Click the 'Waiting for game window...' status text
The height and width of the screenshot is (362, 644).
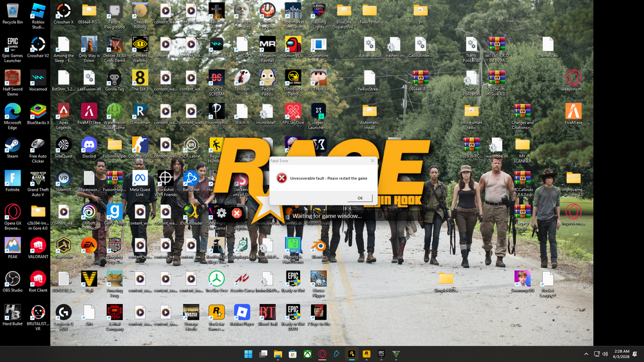pyautogui.click(x=327, y=216)
